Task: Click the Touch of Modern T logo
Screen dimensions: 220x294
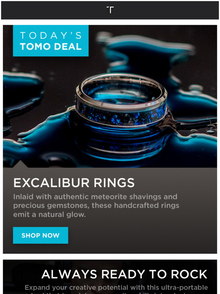Action: tap(110, 10)
